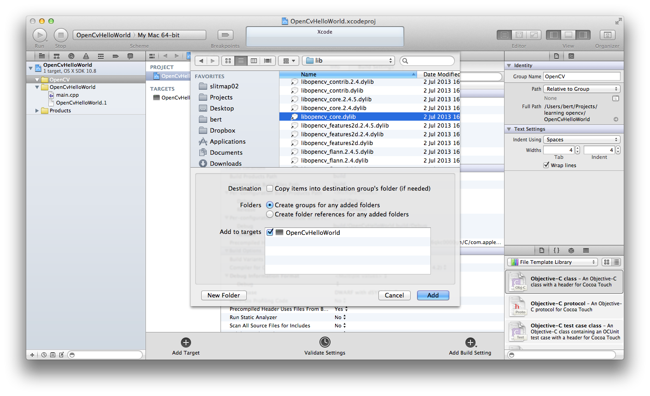
Task: Click the Add button in dialog
Action: pyautogui.click(x=433, y=296)
